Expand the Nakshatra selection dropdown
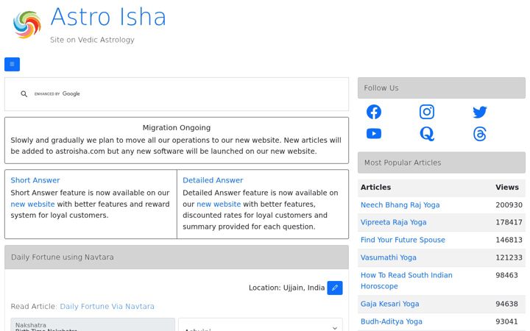Viewport: 530px width, 331px height. (261, 326)
